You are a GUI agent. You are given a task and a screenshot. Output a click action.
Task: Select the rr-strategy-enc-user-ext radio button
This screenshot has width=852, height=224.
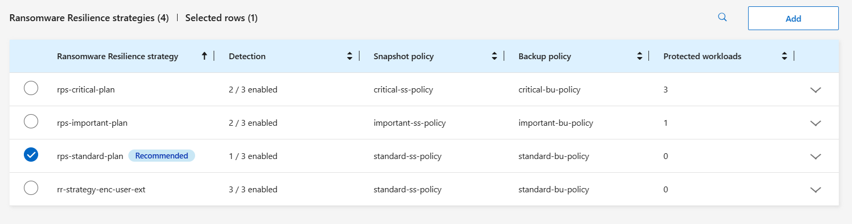31,188
